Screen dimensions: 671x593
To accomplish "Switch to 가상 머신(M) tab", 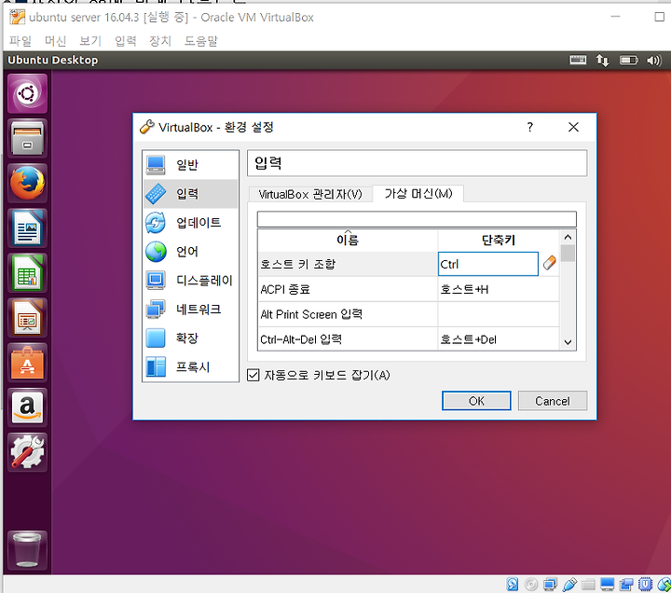I will coord(418,194).
